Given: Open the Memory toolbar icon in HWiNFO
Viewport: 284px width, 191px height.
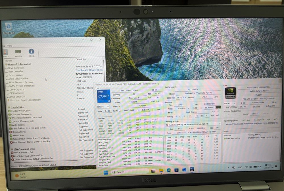Looking at the screenshot, I should click(18, 53).
